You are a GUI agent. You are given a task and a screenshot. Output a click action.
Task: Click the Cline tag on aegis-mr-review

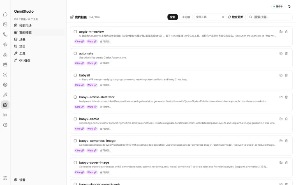pyautogui.click(x=79, y=41)
